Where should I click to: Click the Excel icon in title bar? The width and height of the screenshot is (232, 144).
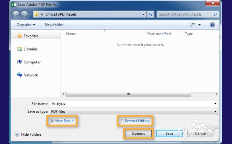[x=13, y=4]
